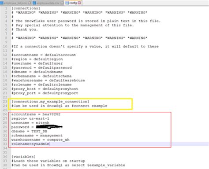Click line number 26 in the margin
Viewport: 209px width, 169px height.
tap(5, 114)
